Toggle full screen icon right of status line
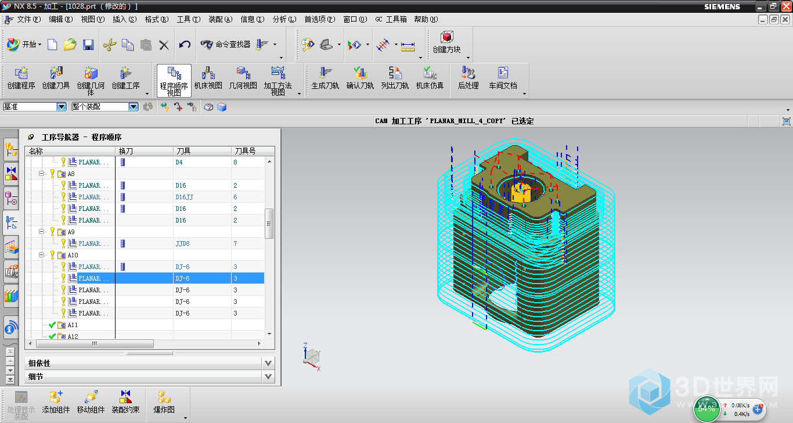Screen dimensions: 793x423 [787, 121]
